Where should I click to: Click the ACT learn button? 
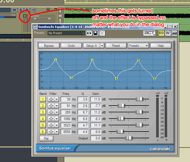tap(149, 33)
